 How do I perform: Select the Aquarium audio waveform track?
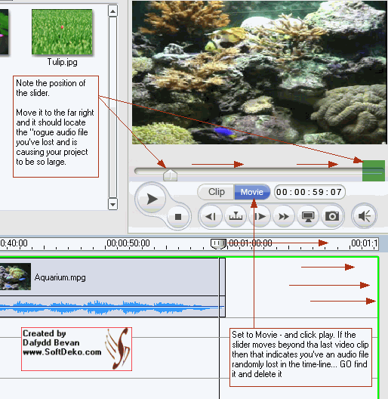(109, 307)
